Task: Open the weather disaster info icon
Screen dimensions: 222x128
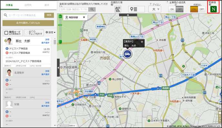Action: click(x=118, y=9)
